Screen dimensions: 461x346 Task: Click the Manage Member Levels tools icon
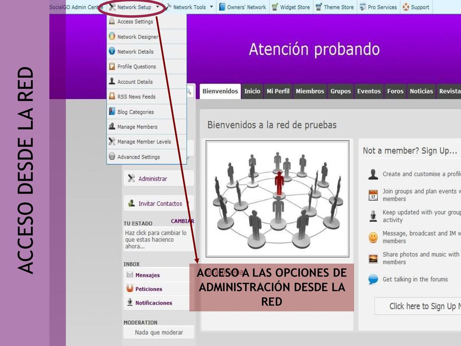[112, 141]
